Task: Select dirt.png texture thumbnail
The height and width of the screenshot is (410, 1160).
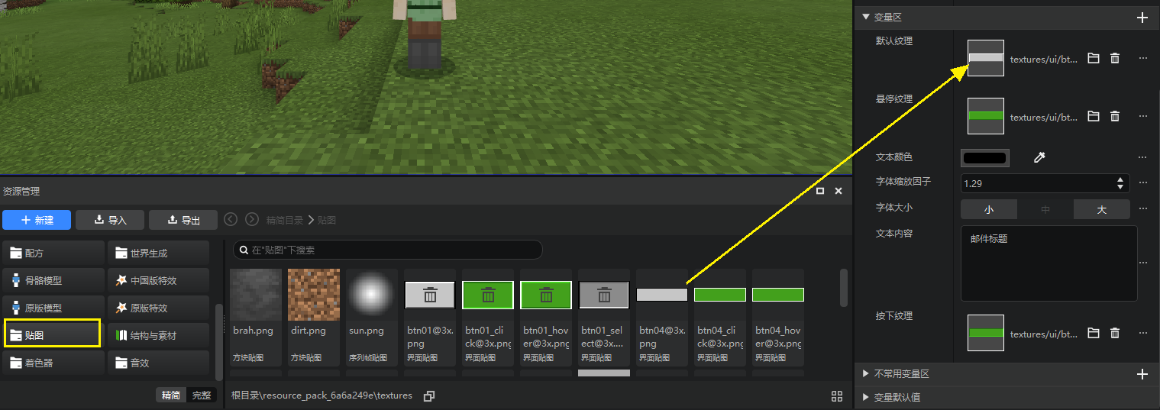Action: pos(314,295)
